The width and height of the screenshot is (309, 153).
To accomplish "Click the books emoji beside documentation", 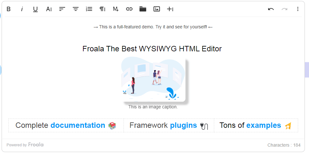I will click(x=112, y=126).
